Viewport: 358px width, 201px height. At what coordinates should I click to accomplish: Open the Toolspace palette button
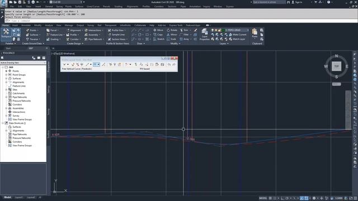pos(6,33)
